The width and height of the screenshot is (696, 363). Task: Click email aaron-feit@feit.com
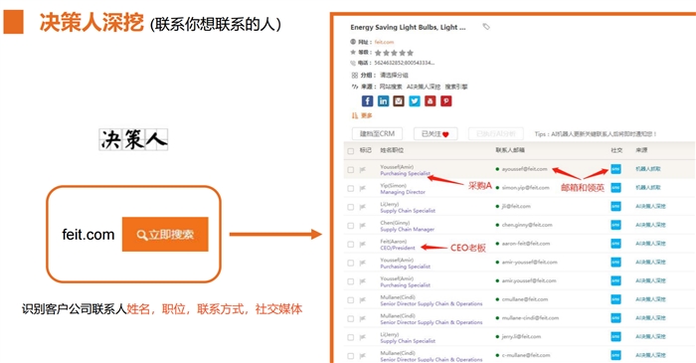(526, 244)
